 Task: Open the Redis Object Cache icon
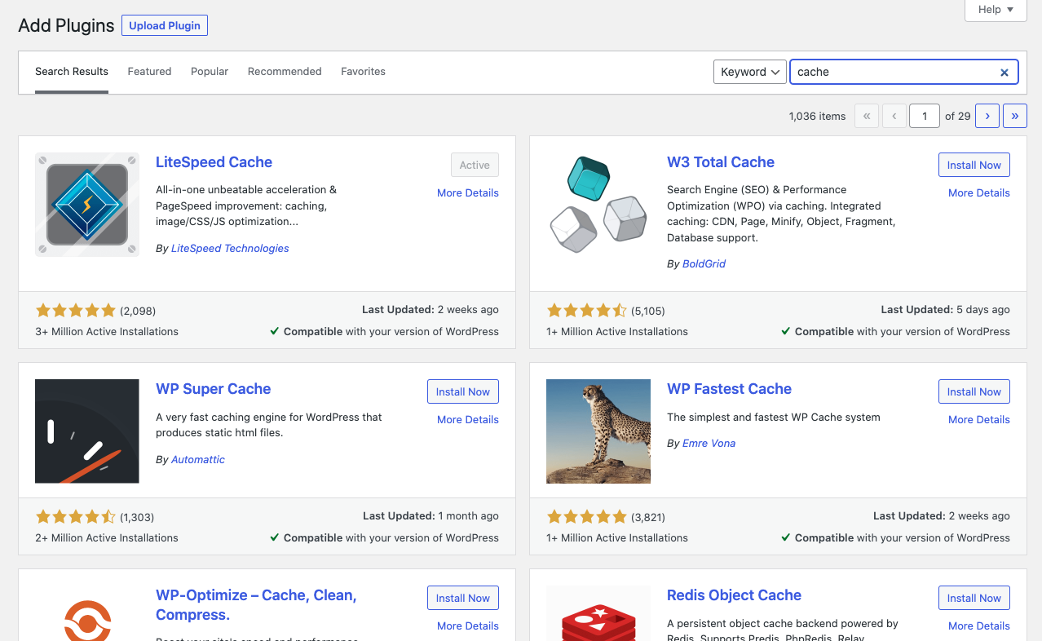click(598, 613)
